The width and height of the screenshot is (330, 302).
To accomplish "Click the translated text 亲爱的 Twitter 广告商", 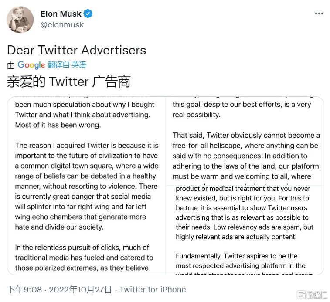I will click(x=68, y=81).
